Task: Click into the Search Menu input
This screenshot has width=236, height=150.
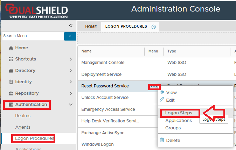Action: [x=32, y=36]
